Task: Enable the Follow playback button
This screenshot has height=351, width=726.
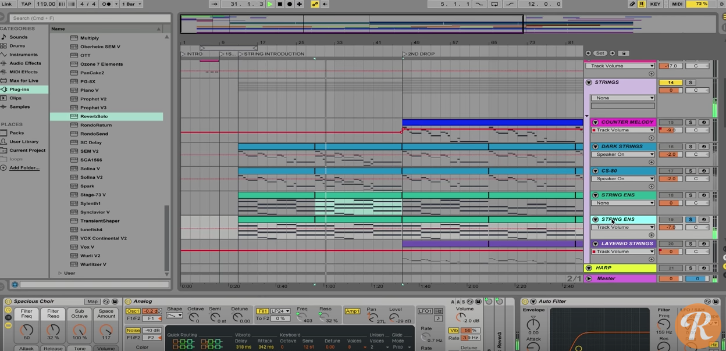Action: pyautogui.click(x=215, y=4)
